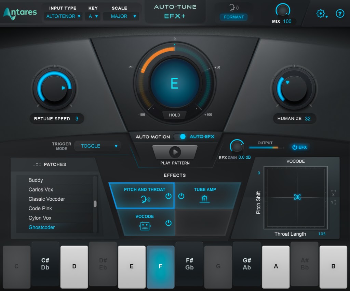
Task: Click the C key on keyboard
Action: click(16, 267)
